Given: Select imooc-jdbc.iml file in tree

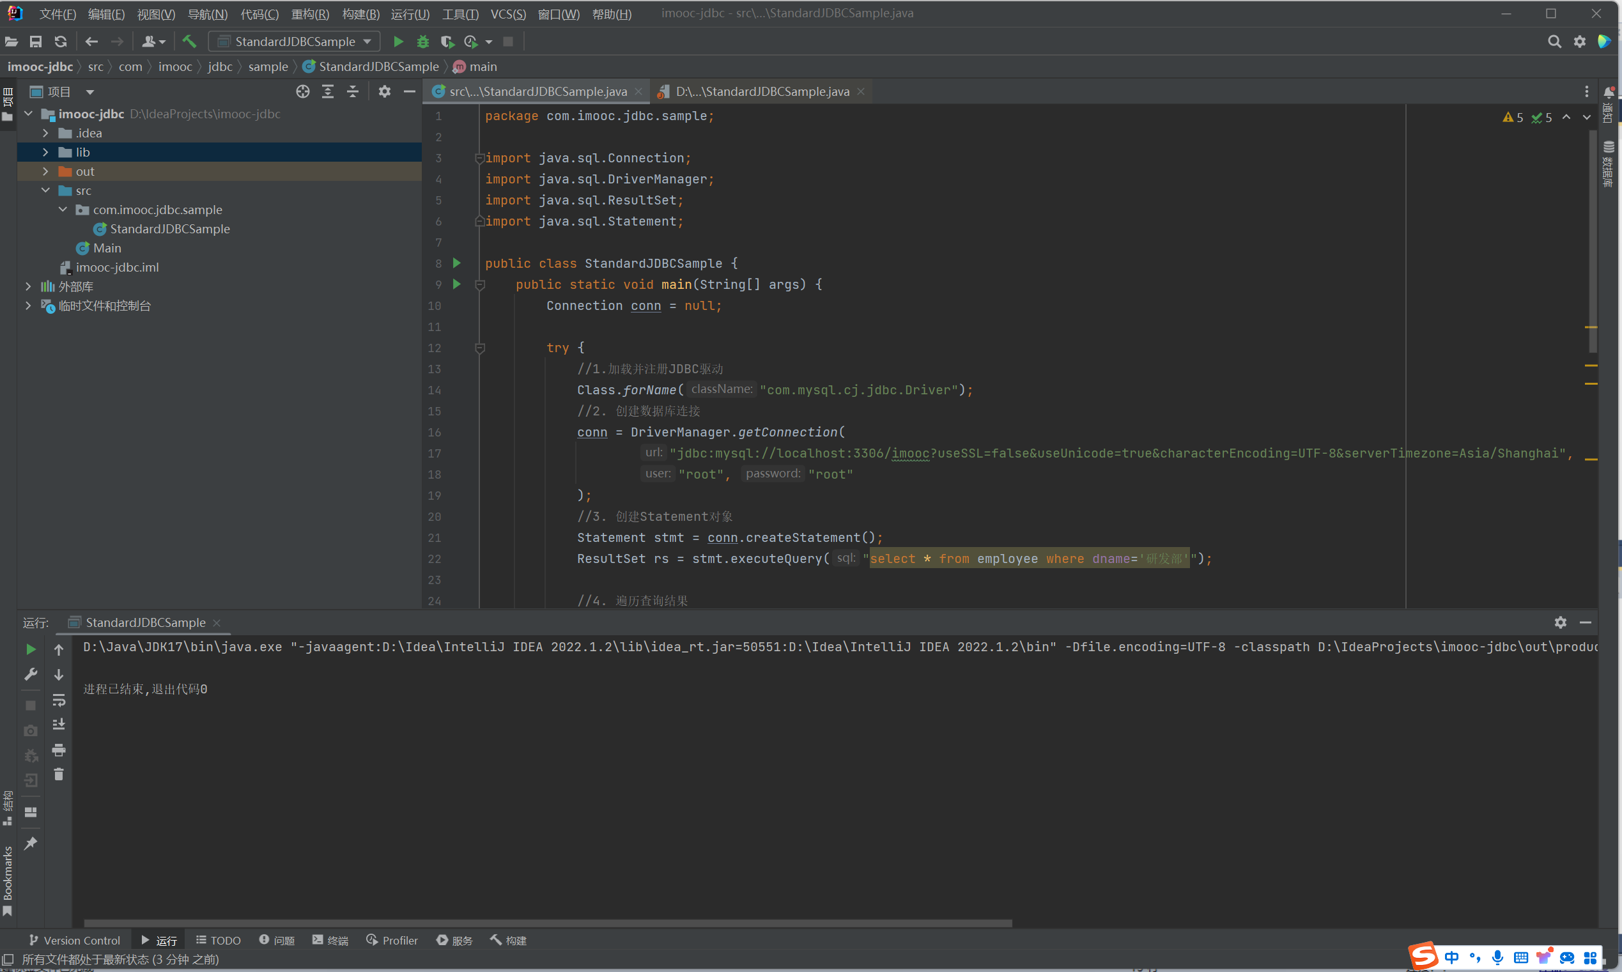Looking at the screenshot, I should tap(117, 267).
